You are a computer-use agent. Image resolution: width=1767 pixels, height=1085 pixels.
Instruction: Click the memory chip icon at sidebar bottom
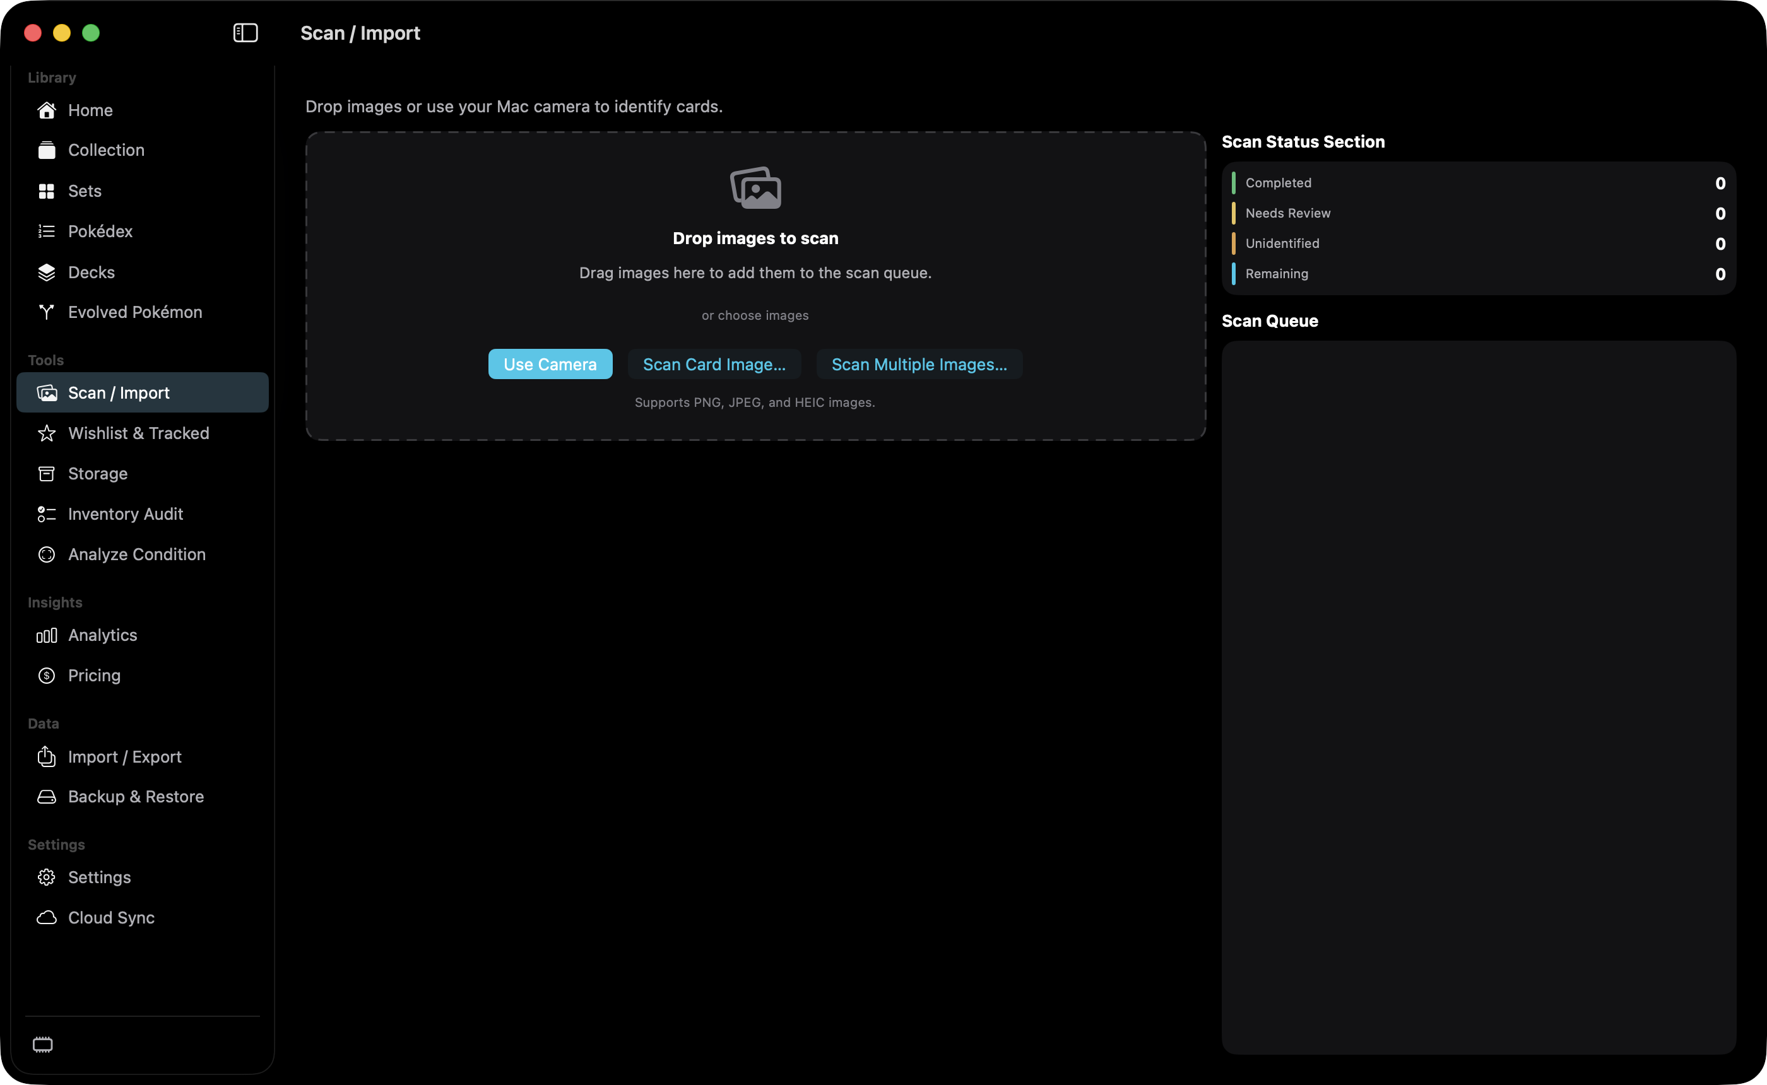tap(43, 1045)
